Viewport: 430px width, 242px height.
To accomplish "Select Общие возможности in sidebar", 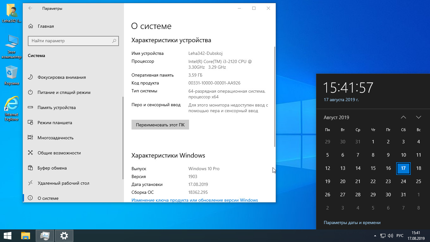I will tap(73, 153).
